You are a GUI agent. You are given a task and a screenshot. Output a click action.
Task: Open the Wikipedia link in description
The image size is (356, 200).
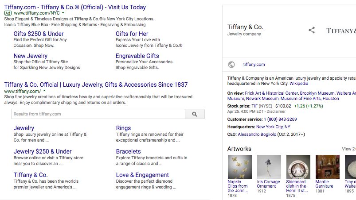(299, 83)
